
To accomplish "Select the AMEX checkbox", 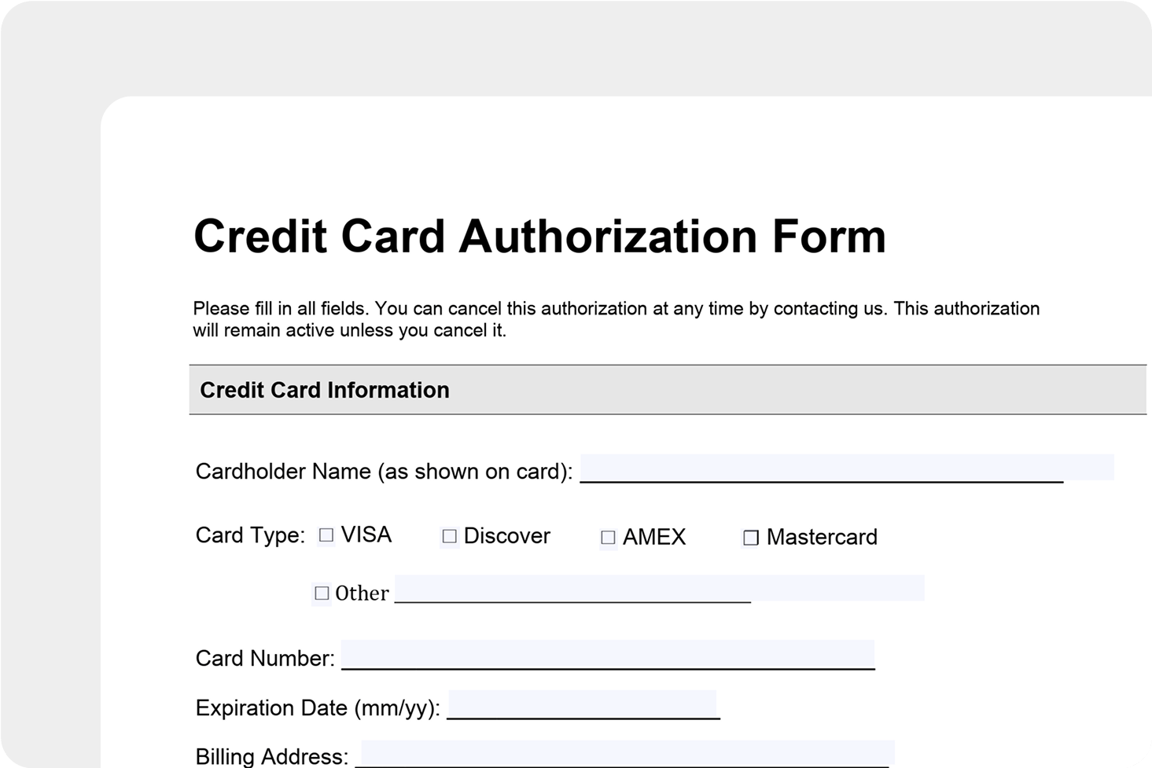I will point(608,538).
